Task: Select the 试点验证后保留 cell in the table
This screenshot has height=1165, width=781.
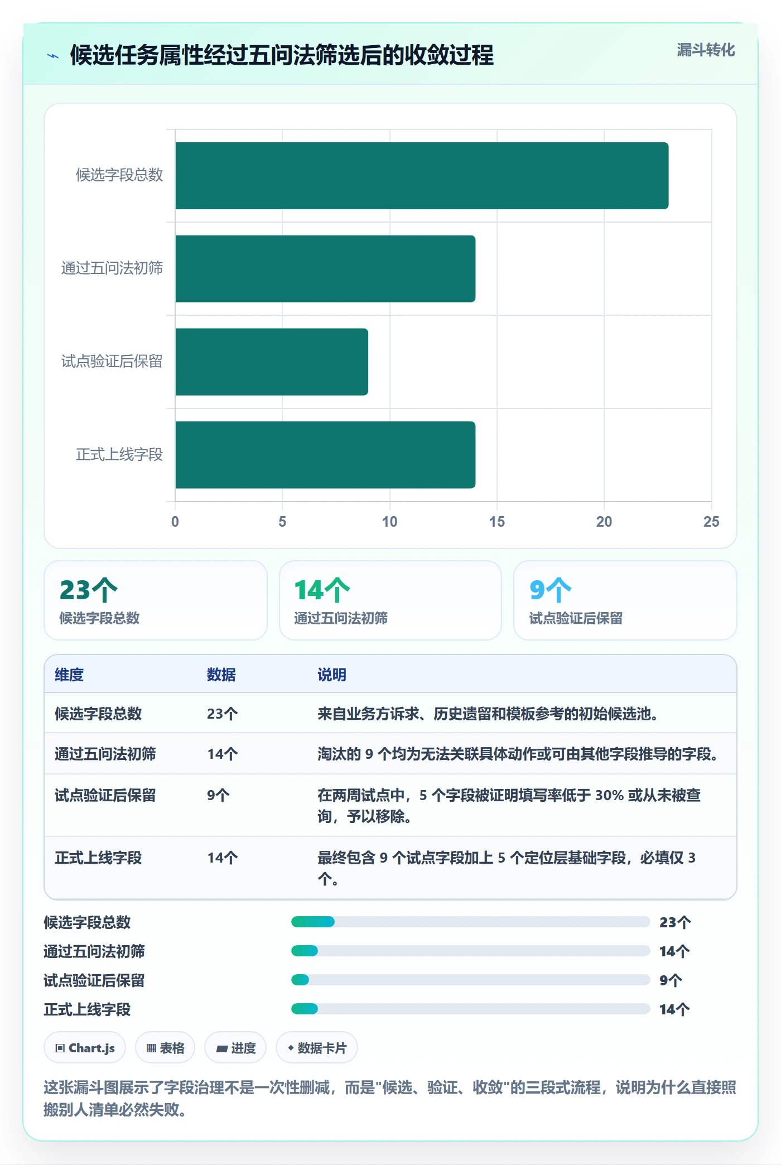Action: 105,795
